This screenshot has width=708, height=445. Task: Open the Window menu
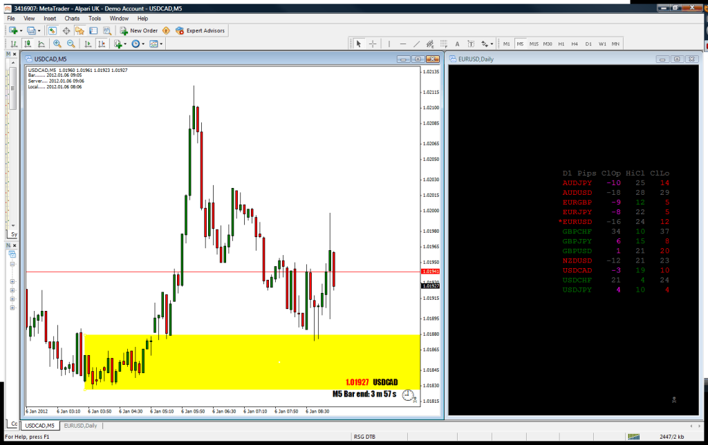[119, 19]
